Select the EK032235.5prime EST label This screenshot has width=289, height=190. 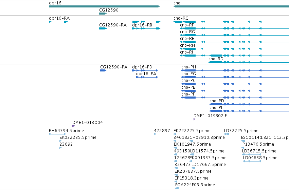point(78,138)
